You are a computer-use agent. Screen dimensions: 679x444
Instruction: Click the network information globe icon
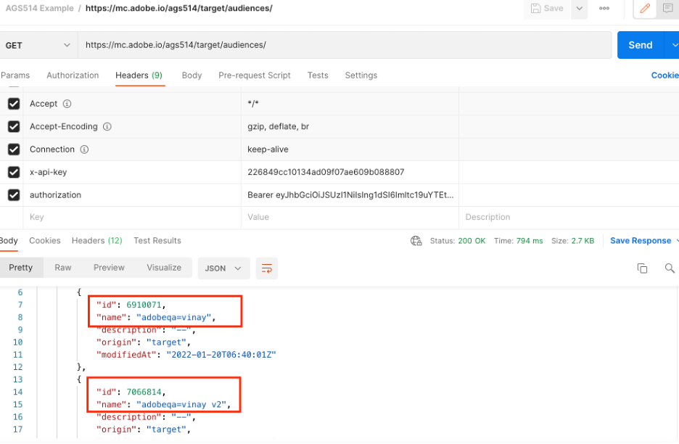pyautogui.click(x=416, y=240)
